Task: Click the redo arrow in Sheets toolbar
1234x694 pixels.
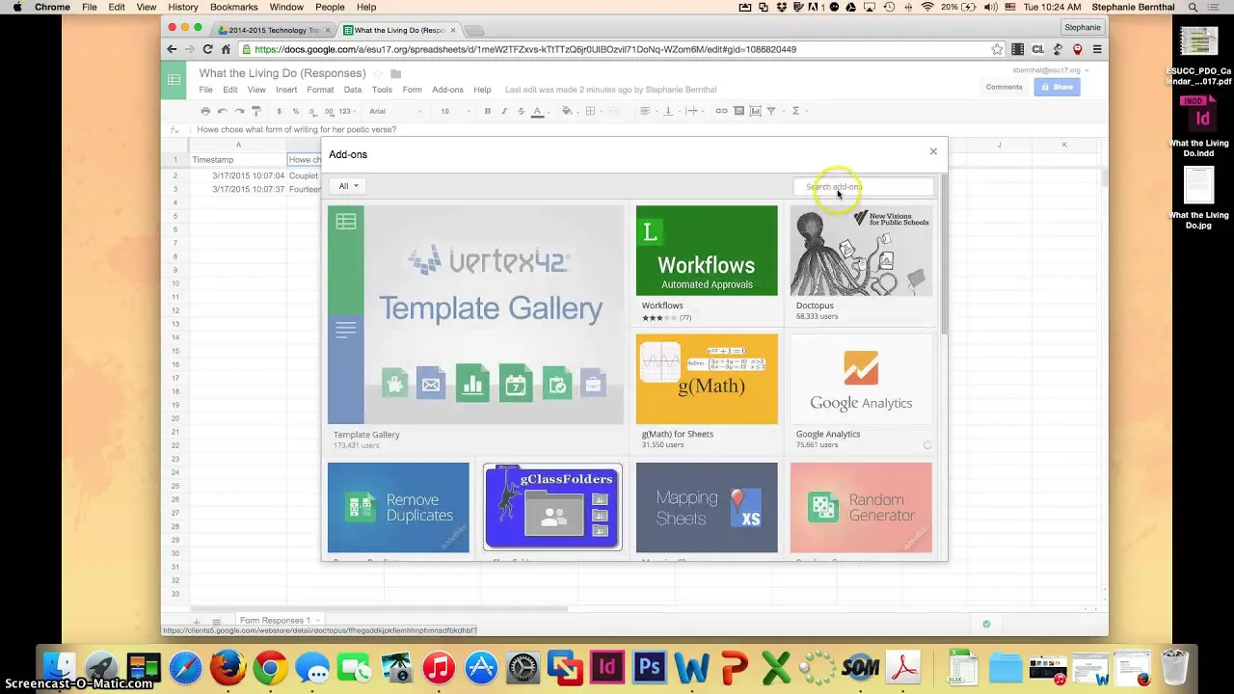Action: pyautogui.click(x=239, y=111)
